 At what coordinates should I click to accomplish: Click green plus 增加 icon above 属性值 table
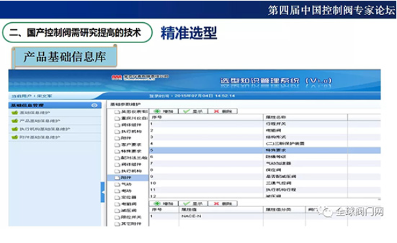coord(157,203)
